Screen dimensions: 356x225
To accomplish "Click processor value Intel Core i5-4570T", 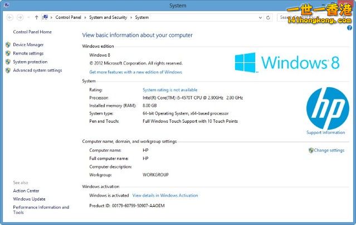I will coord(193,98).
